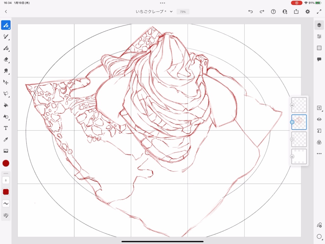Open the share/export menu
The width and height of the screenshot is (325, 244).
tap(296, 12)
